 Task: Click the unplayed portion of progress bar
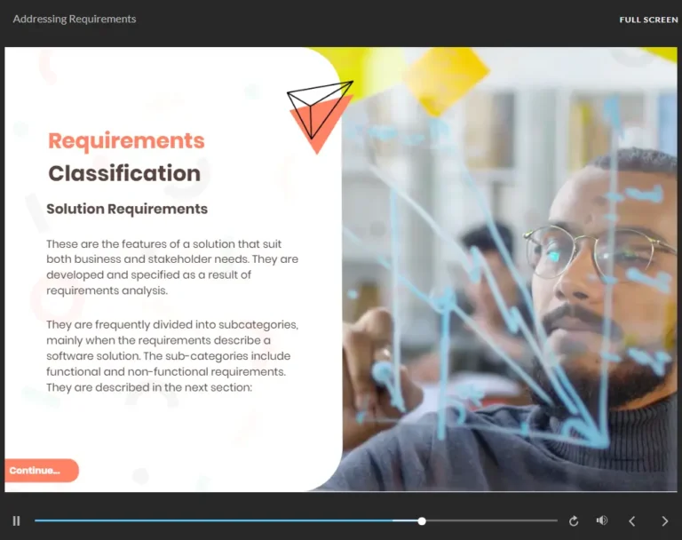tap(488, 521)
